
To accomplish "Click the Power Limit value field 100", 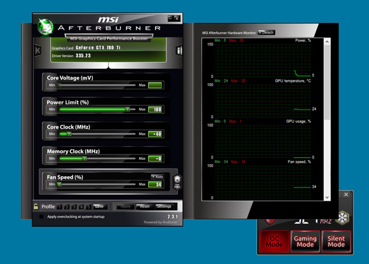I will (155, 110).
